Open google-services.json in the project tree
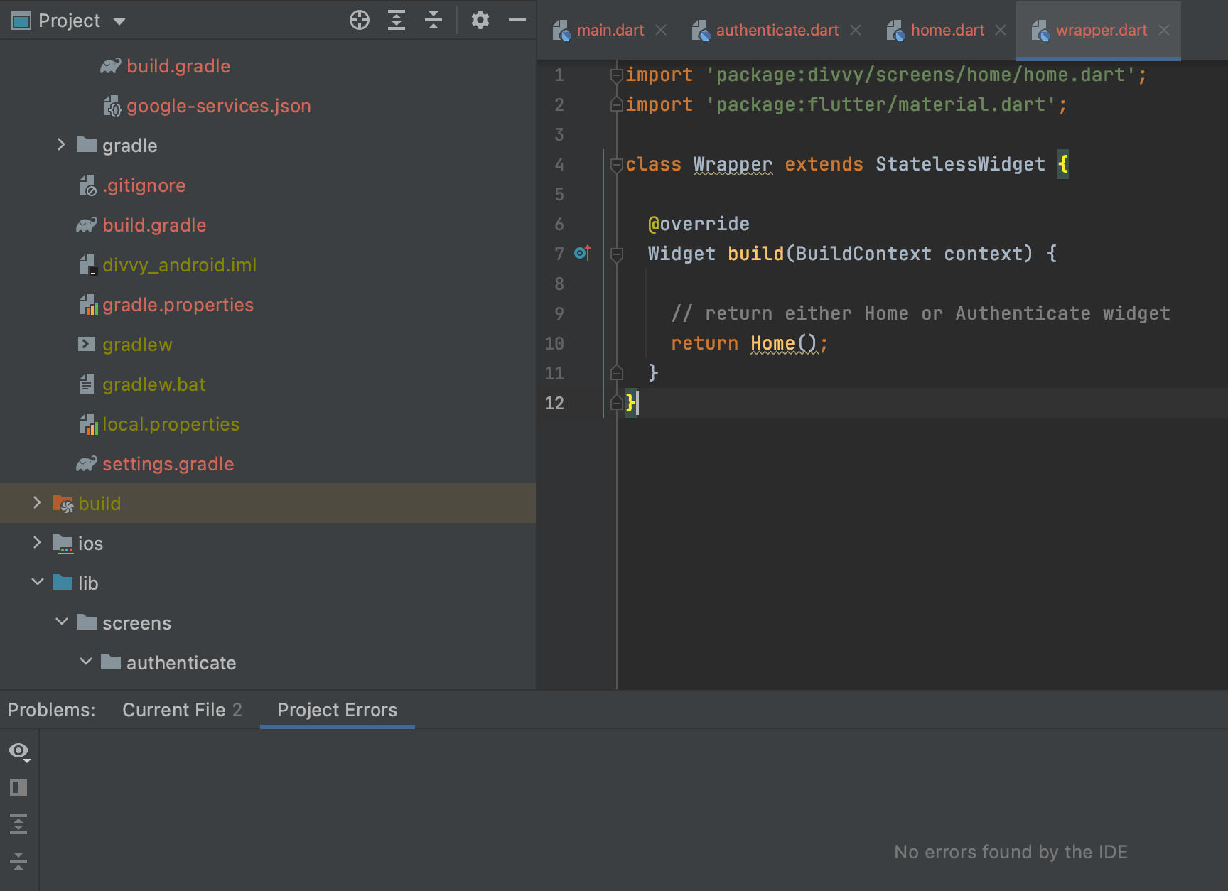Image resolution: width=1228 pixels, height=891 pixels. click(x=218, y=106)
